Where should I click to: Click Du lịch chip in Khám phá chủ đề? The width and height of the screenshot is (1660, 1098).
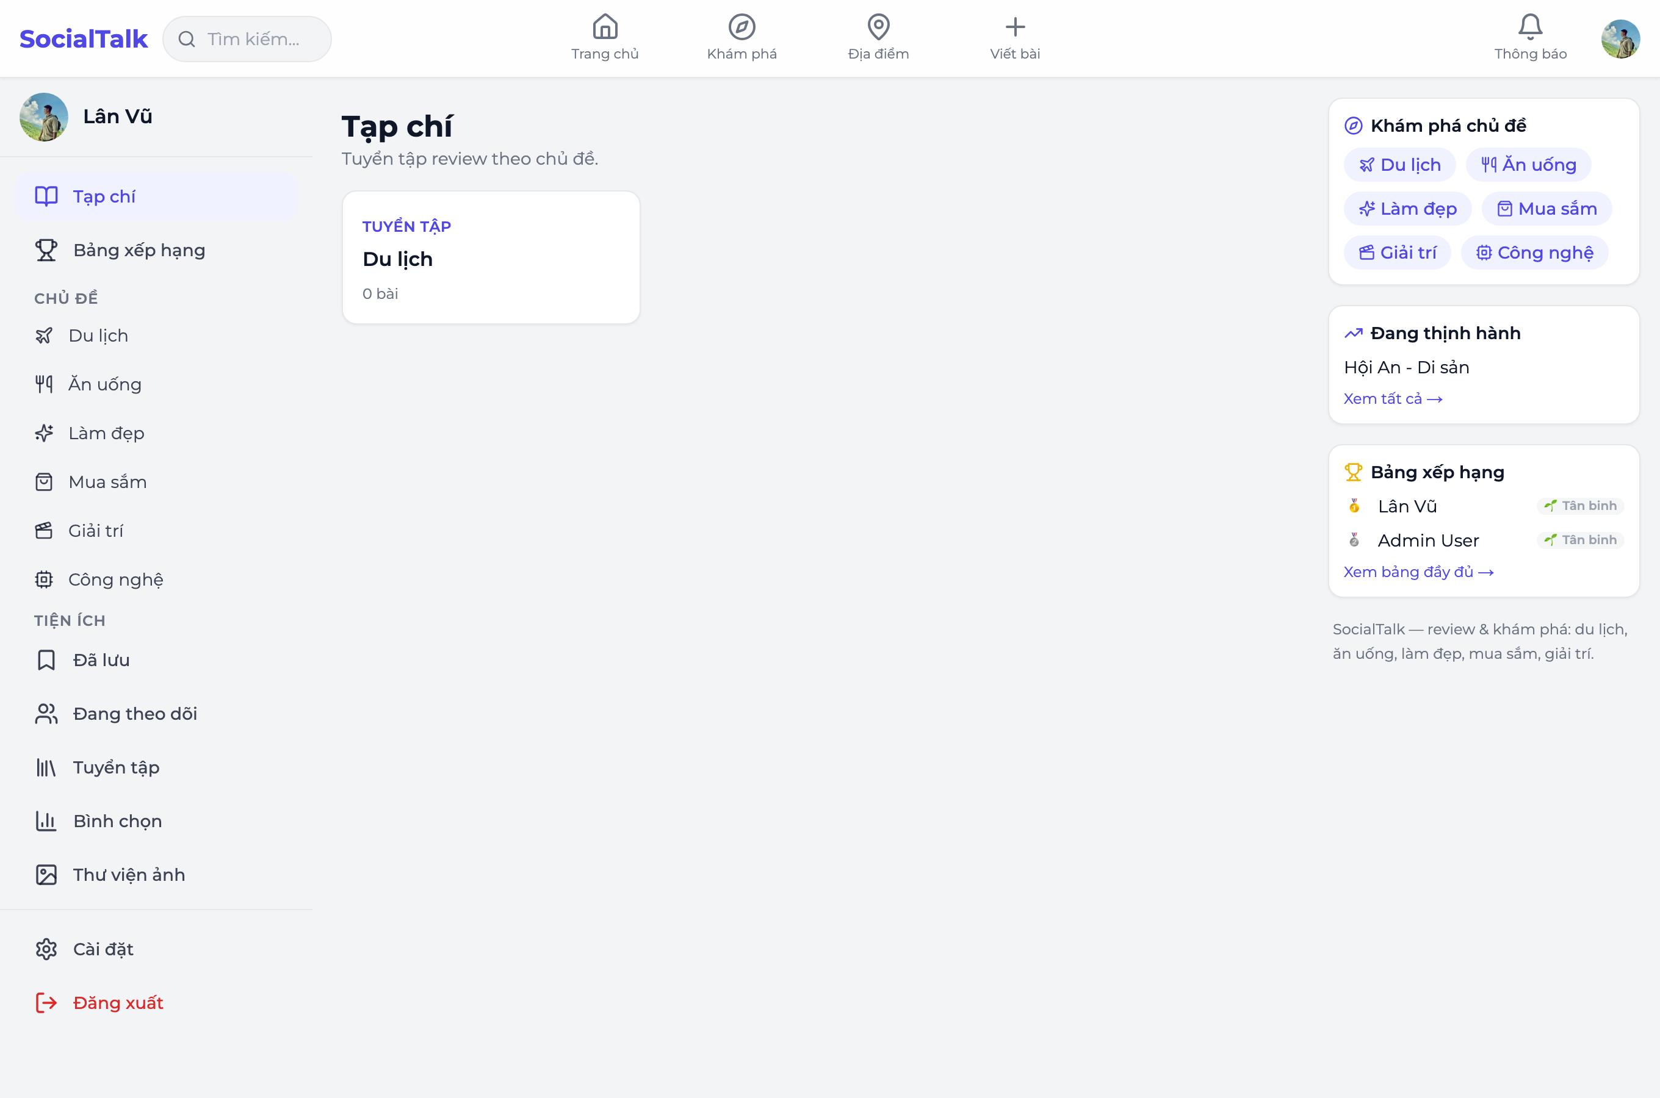coord(1399,165)
